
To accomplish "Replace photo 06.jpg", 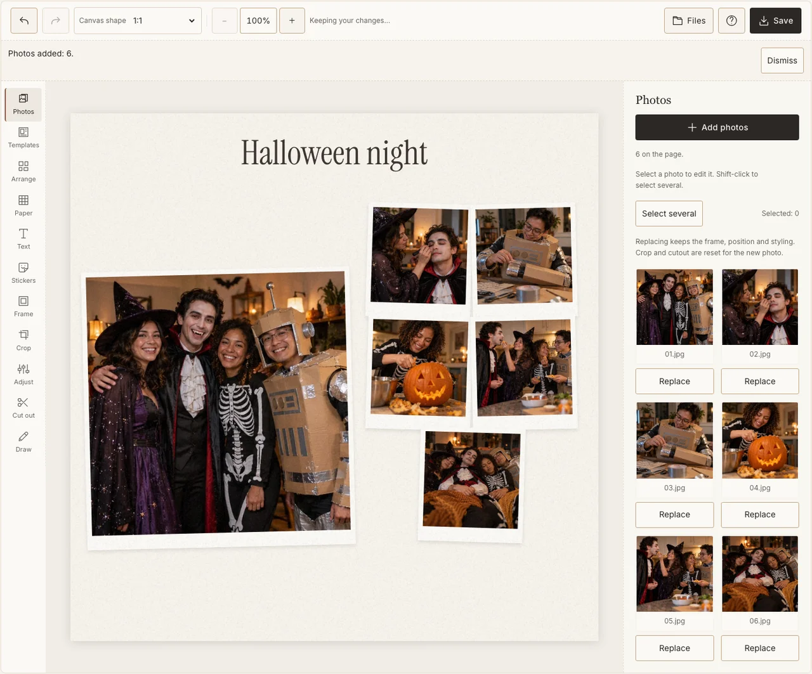I will pyautogui.click(x=760, y=649).
